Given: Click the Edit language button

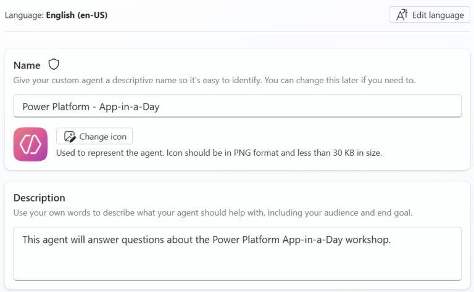Looking at the screenshot, I should pyautogui.click(x=429, y=15).
